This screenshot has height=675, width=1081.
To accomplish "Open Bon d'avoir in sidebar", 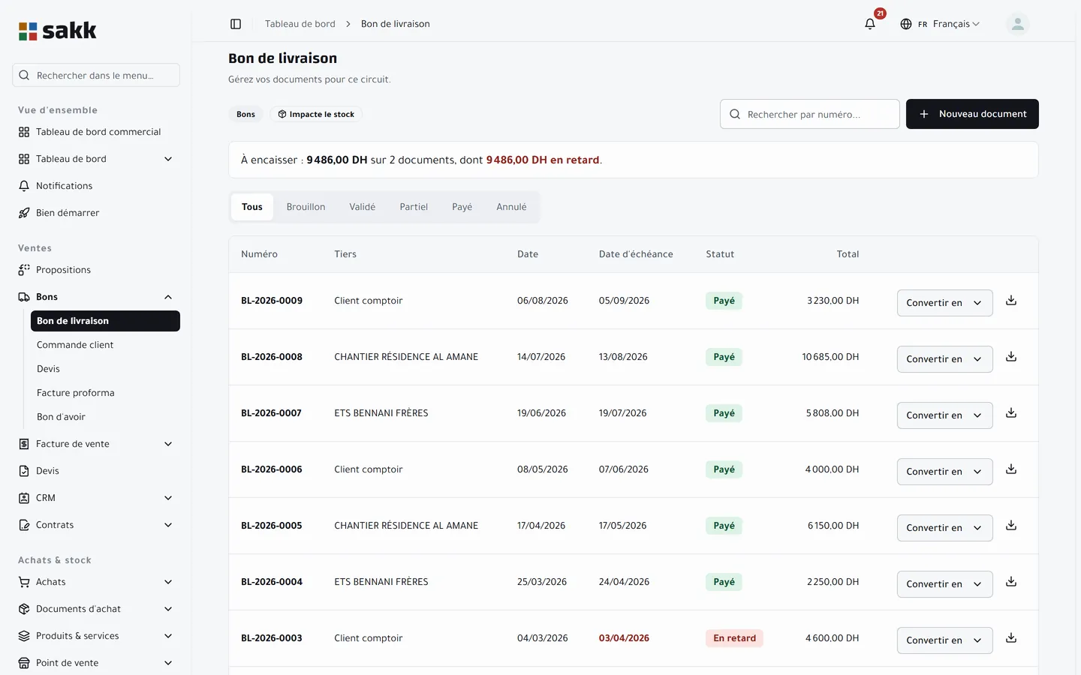I will 105,417.
